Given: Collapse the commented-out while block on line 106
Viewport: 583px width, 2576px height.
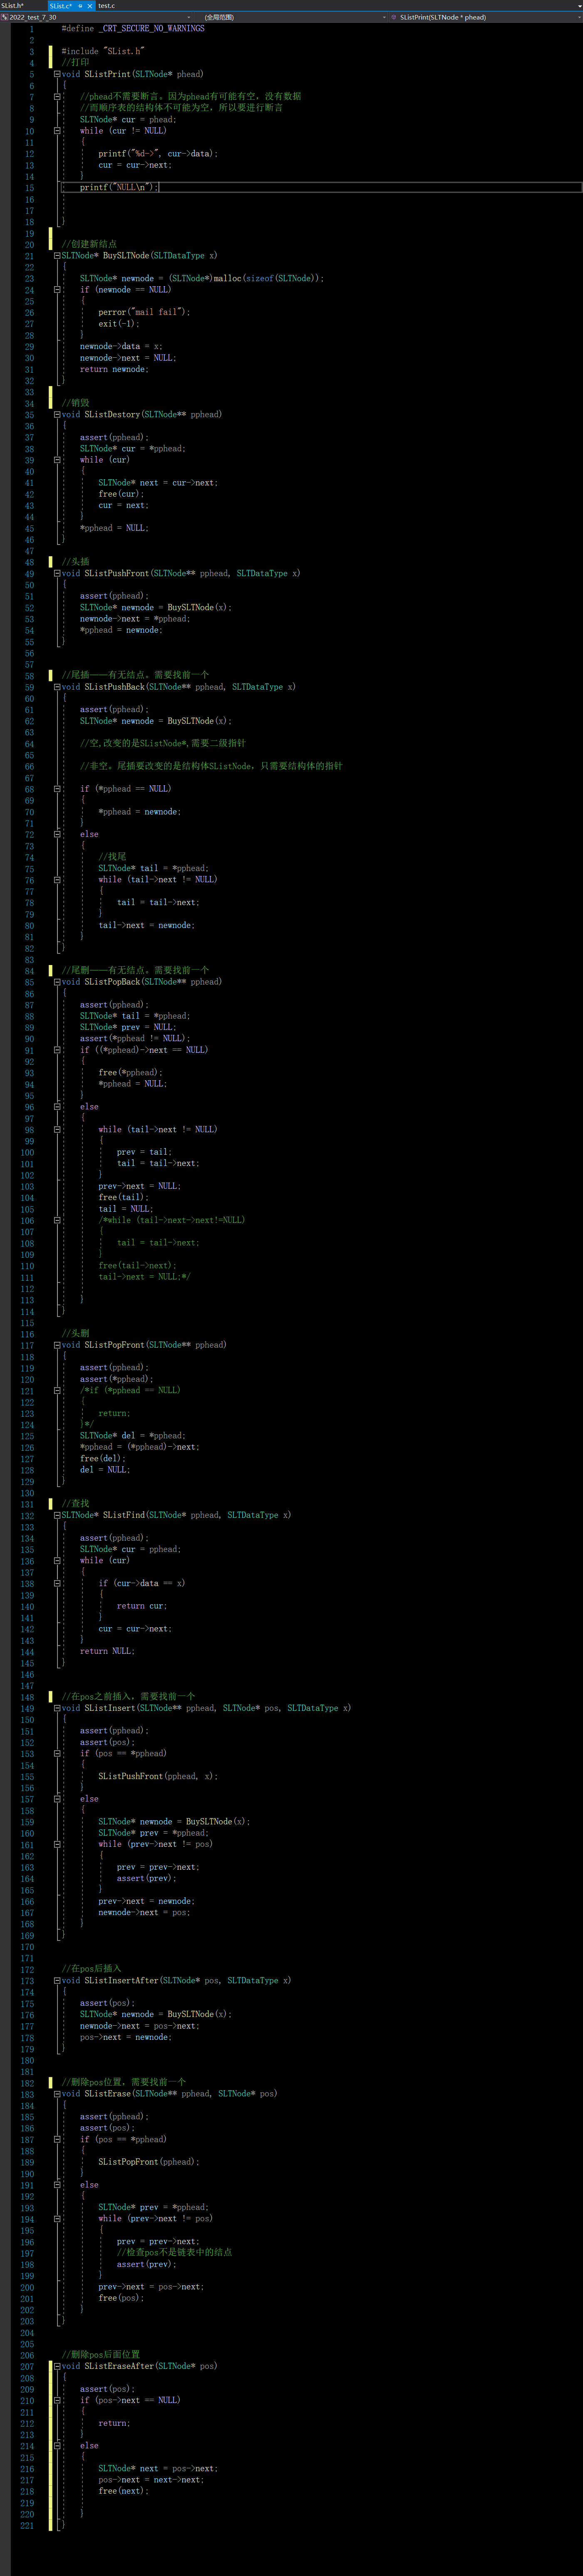Looking at the screenshot, I should (57, 1220).
